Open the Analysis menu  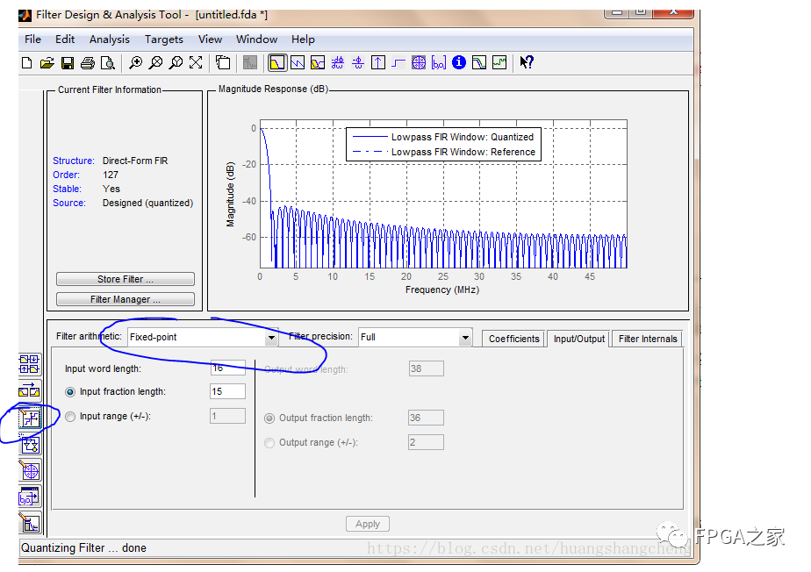coord(109,39)
